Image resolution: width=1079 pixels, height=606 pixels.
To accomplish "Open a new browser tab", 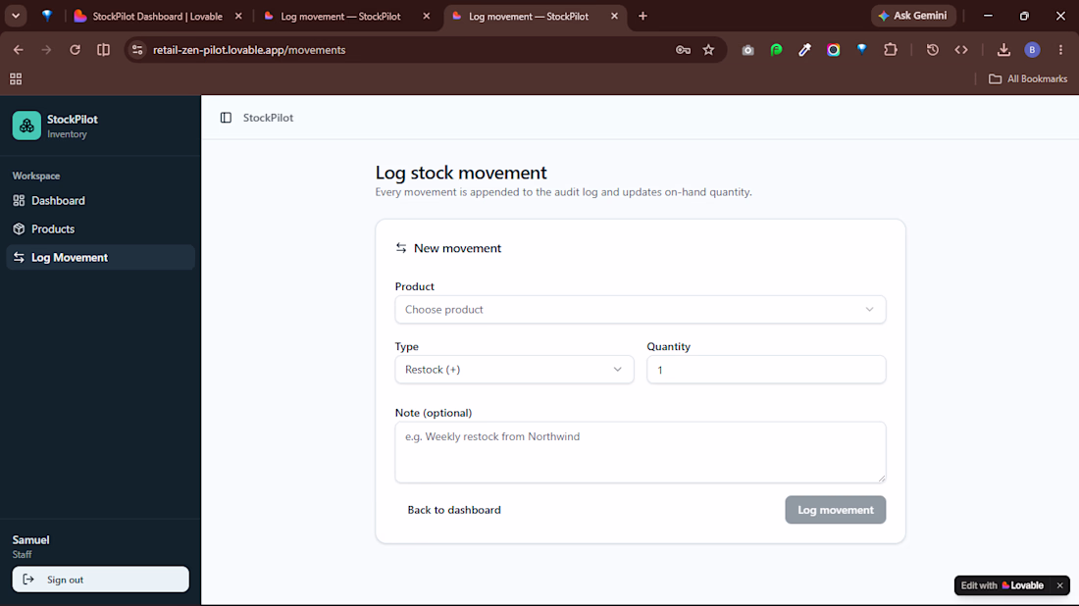I will point(642,16).
